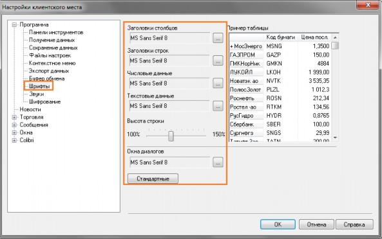Click sample table scrollbar down arrow
This screenshot has height=239, width=382.
(x=335, y=137)
